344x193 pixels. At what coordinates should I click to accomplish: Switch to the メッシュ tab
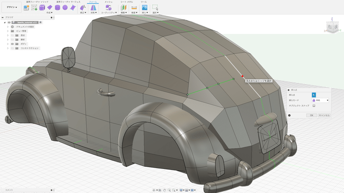pos(109,2)
